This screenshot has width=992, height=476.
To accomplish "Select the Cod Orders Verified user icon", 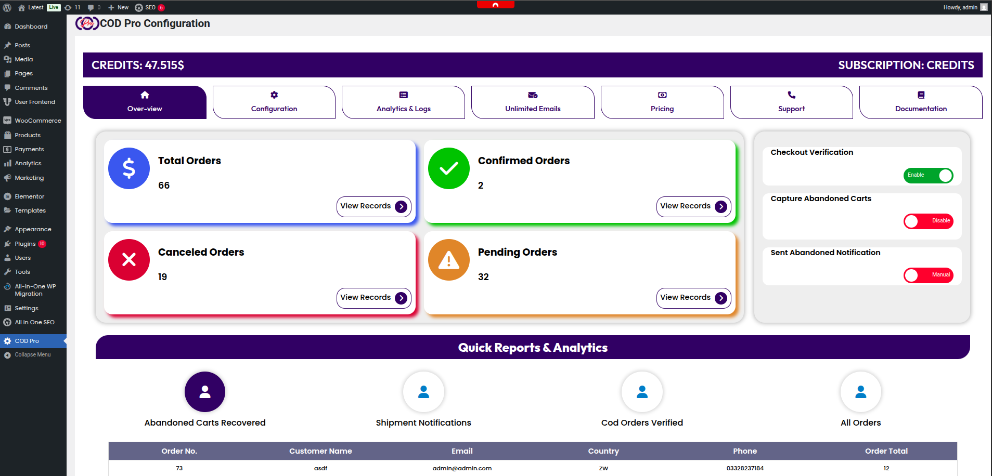I will click(x=642, y=392).
